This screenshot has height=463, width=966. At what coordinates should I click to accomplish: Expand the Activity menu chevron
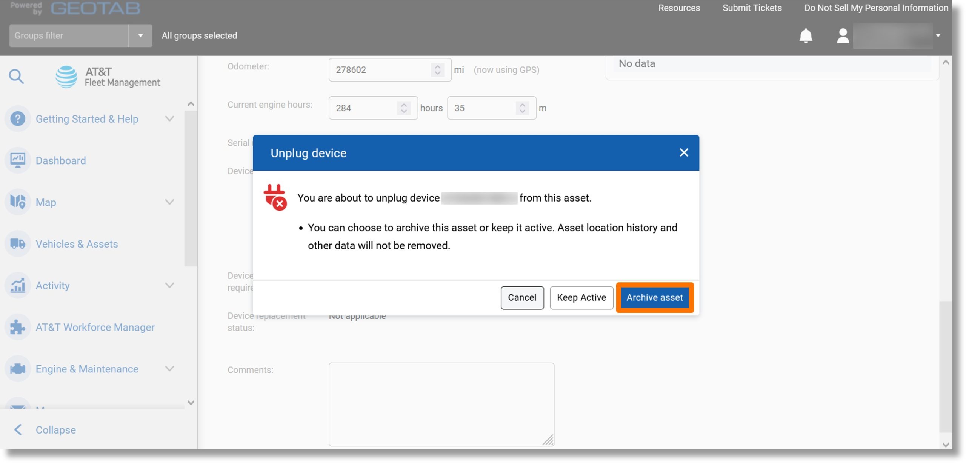coord(170,285)
